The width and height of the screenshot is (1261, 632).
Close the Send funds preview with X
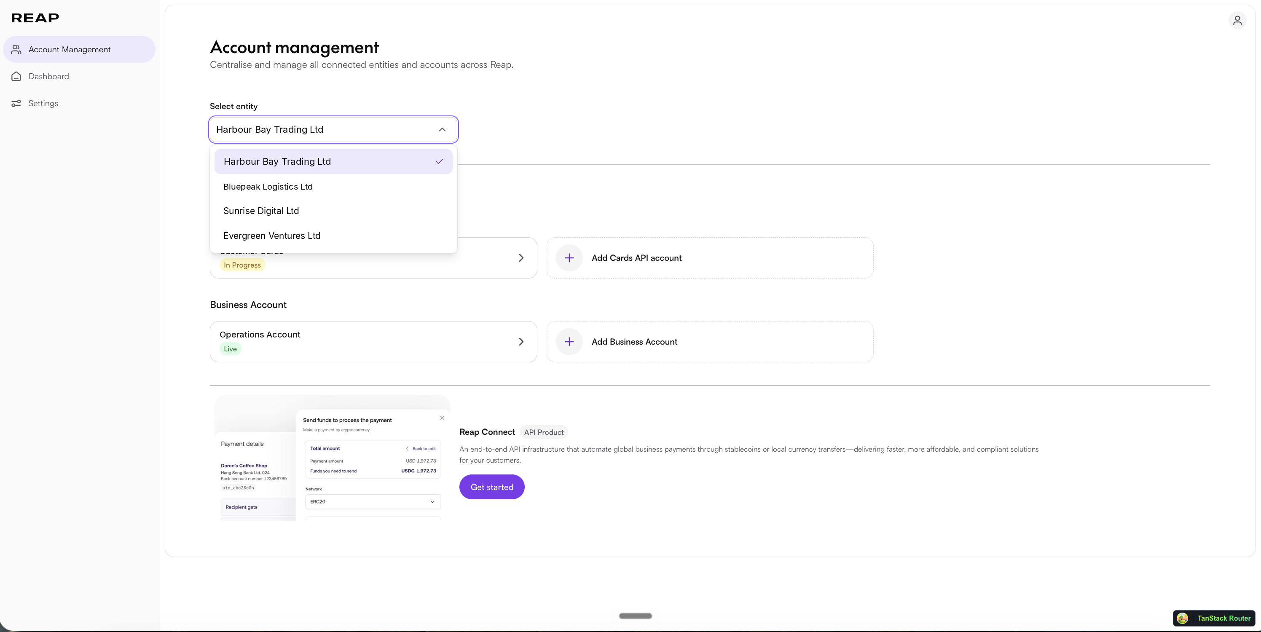click(442, 418)
